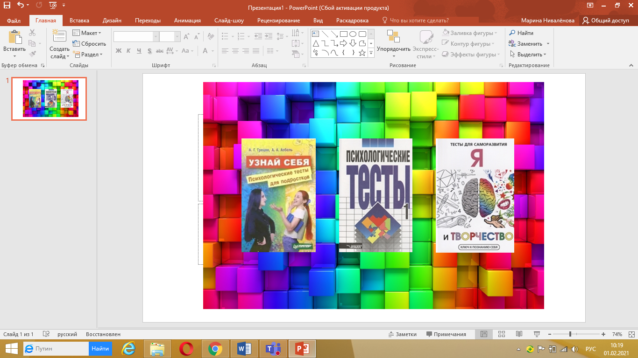Click Найти to search

(521, 33)
